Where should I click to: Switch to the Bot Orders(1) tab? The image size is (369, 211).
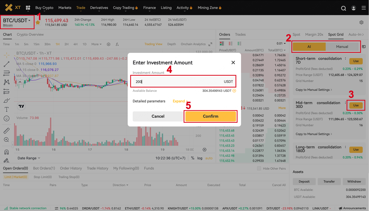pyautogui.click(x=44, y=168)
